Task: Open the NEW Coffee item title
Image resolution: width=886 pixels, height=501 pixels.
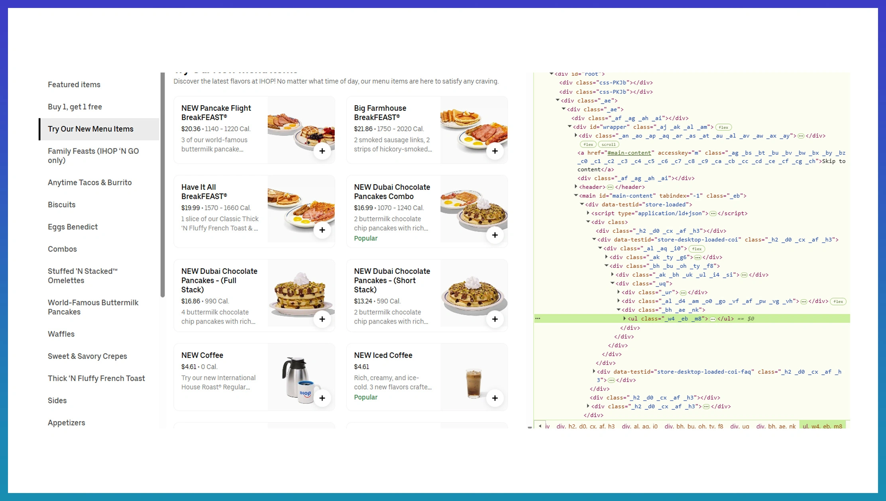Action: click(x=202, y=355)
